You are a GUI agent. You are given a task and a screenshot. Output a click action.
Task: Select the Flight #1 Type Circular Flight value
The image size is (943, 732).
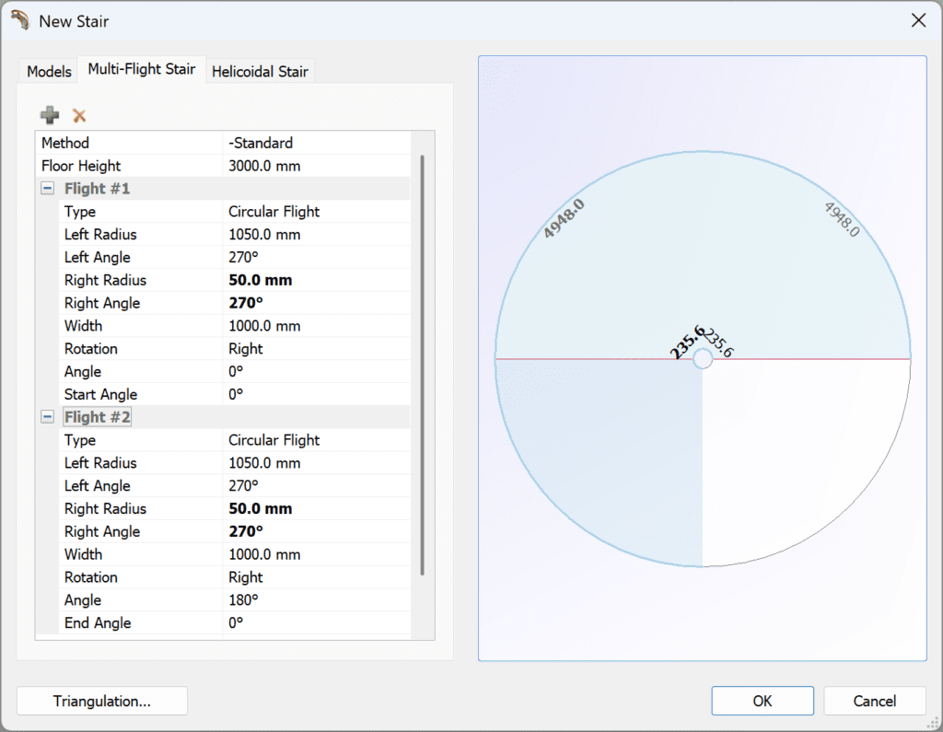(317, 212)
